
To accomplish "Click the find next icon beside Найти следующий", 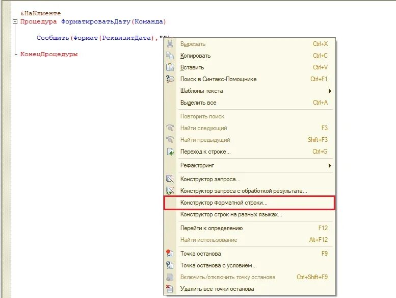I will point(170,128).
